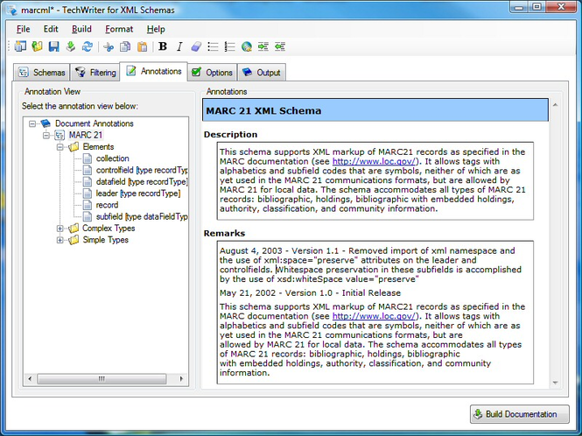Click the Copy toolbar icon
The width and height of the screenshot is (582, 436).
[x=125, y=46]
